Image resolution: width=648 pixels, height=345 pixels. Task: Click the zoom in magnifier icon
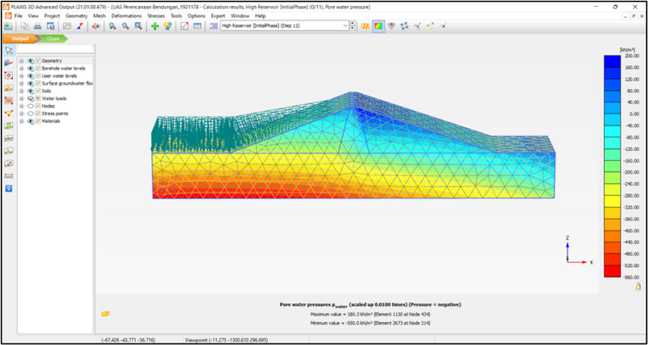[112, 26]
